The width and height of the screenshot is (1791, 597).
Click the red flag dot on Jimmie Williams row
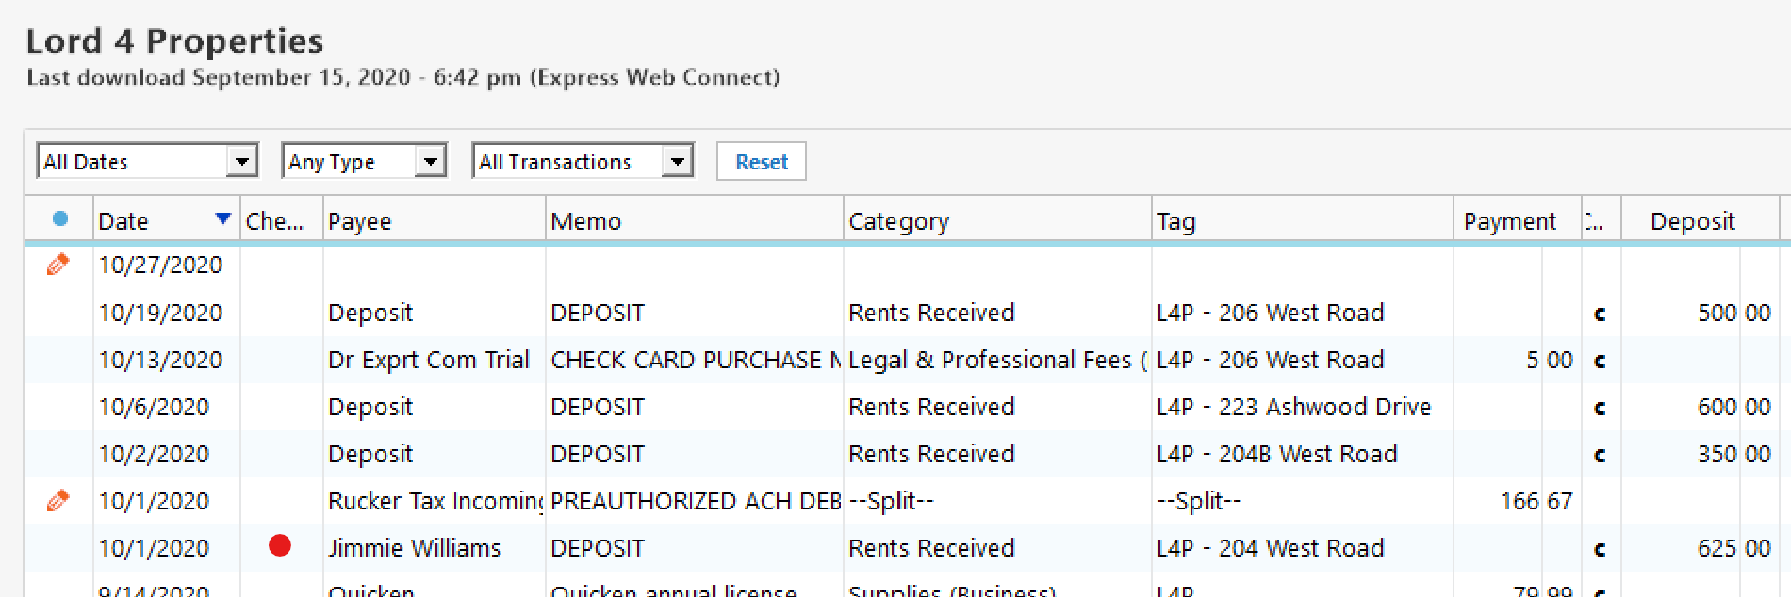click(280, 546)
